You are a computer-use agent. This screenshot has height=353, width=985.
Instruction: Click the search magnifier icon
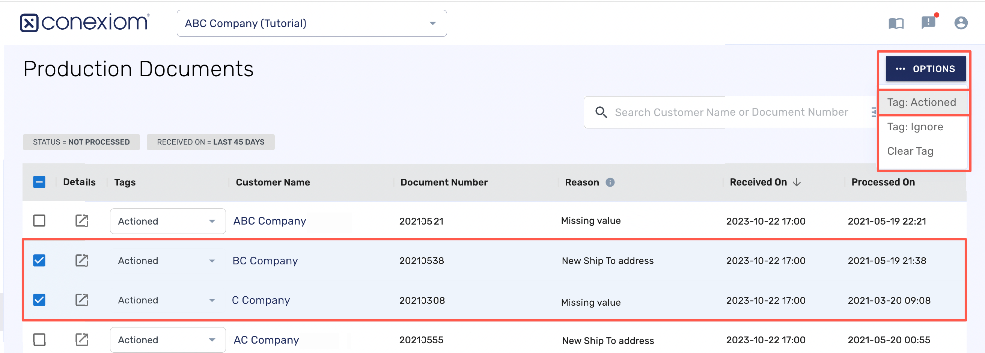point(601,112)
